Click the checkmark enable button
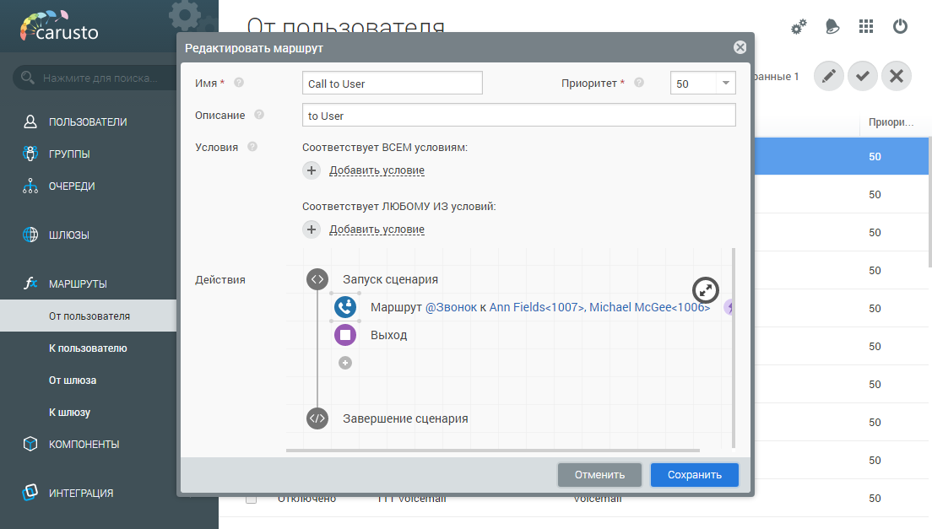This screenshot has height=529, width=932. 863,76
